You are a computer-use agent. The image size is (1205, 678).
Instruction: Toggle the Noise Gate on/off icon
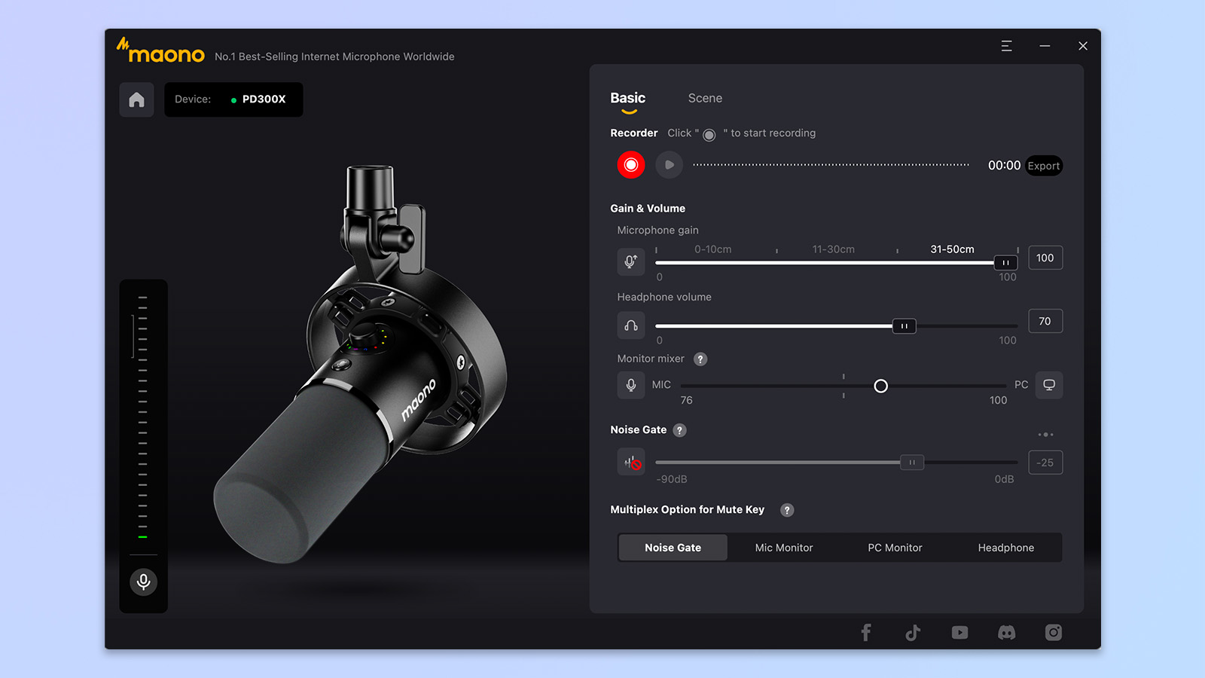click(631, 463)
